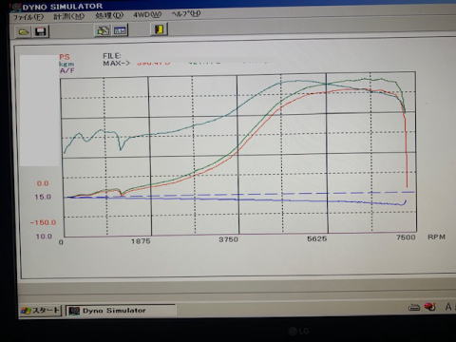Screen dimensions: 456x342
Task: Click the yellow exit door icon
Action: [x=160, y=29]
